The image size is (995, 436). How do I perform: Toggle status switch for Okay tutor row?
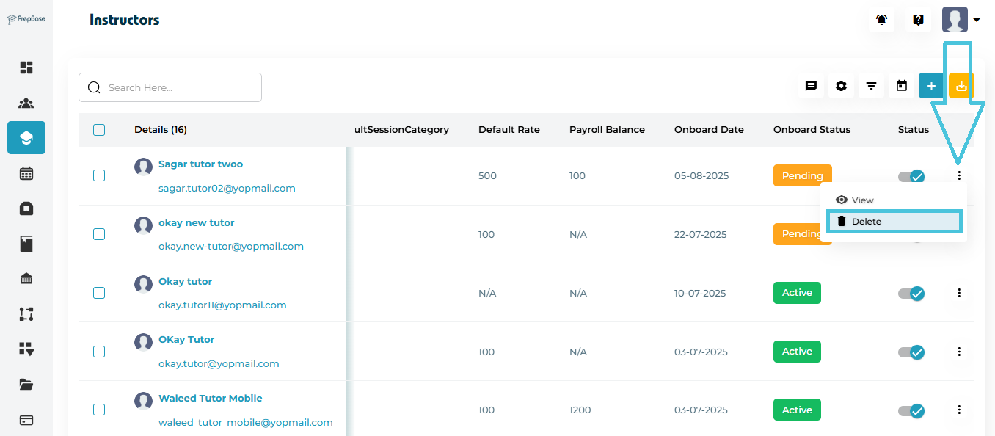click(911, 294)
